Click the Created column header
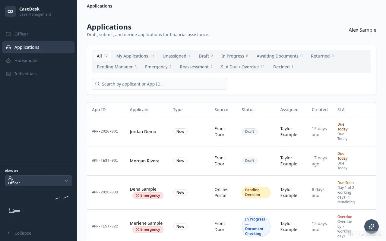 click(320, 110)
